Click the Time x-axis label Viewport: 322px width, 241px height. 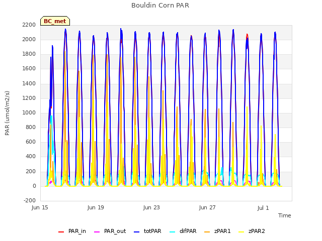coord(285,215)
